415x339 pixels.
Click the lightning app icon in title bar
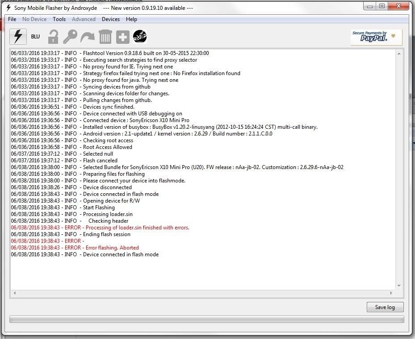tap(8, 8)
